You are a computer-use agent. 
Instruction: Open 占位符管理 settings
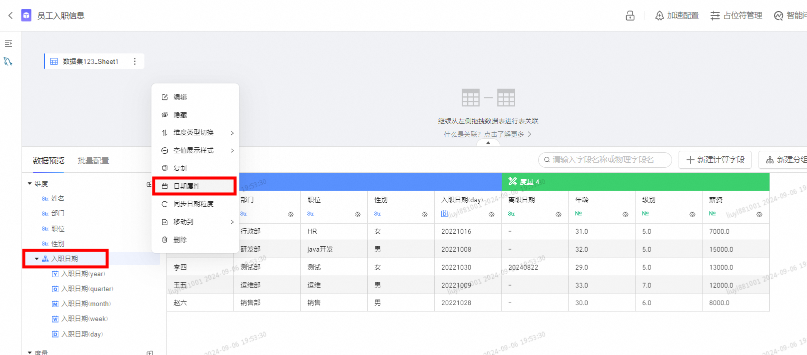click(737, 15)
